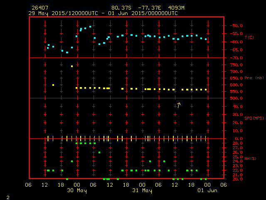Select the latitude value 80.37S
Image resolution: width=266 pixels, height=200 pixels.
click(x=121, y=8)
